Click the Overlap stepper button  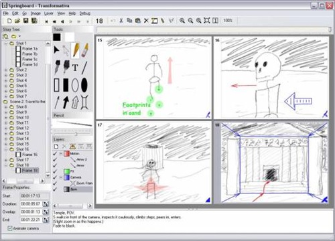click(46, 212)
